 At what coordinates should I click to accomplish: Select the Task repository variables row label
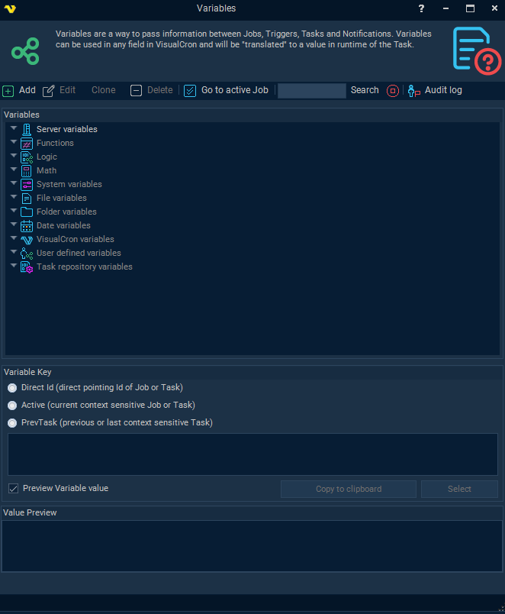[x=85, y=267]
